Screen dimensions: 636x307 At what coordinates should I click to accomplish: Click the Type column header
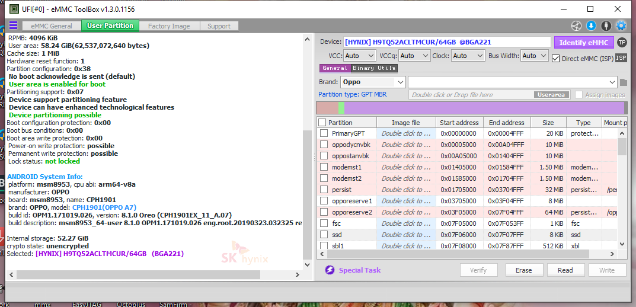click(x=584, y=123)
